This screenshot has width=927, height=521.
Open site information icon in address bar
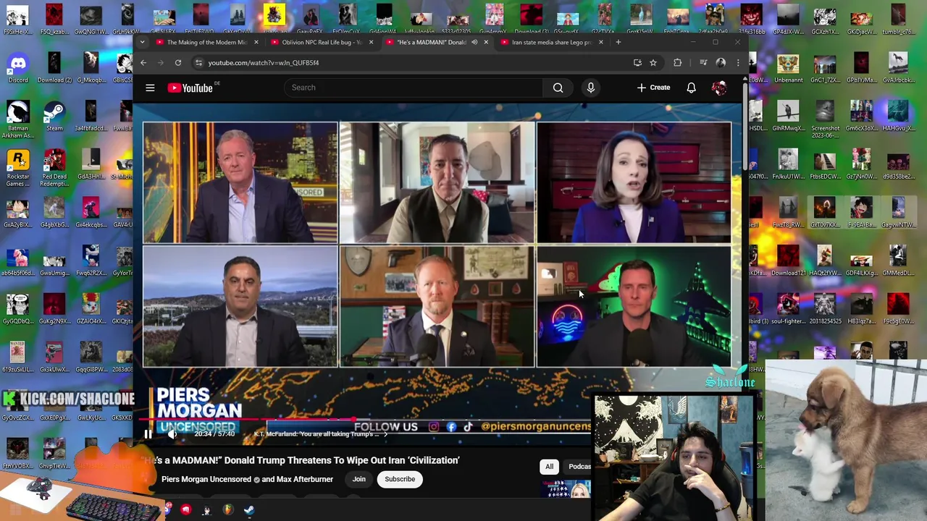198,63
